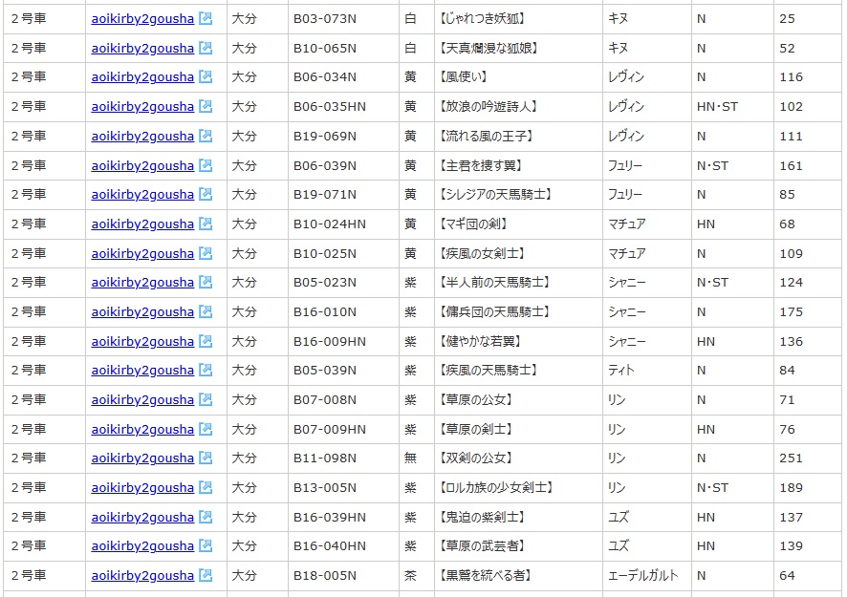Select the card name 【健やかな若翼】
The height and width of the screenshot is (597, 847).
481,341
